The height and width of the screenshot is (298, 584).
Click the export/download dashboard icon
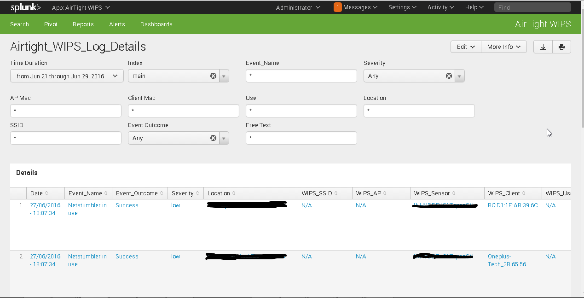543,47
